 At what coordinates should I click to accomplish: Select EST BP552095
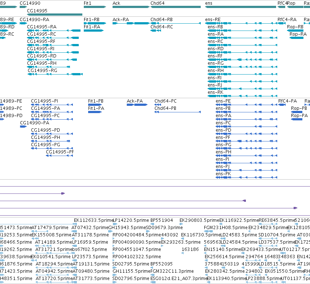(x=161, y=264)
